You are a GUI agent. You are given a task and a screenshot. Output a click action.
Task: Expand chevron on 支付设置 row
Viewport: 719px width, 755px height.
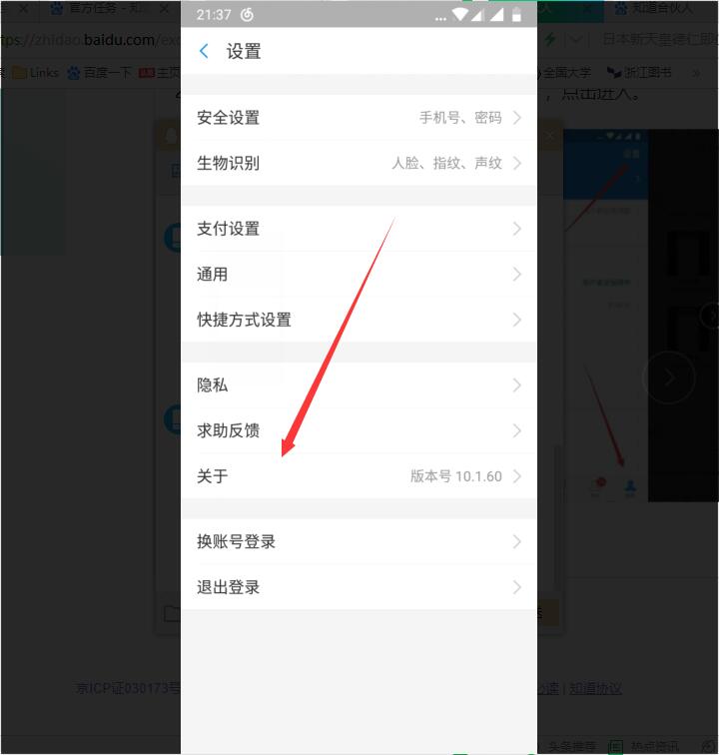coord(516,229)
